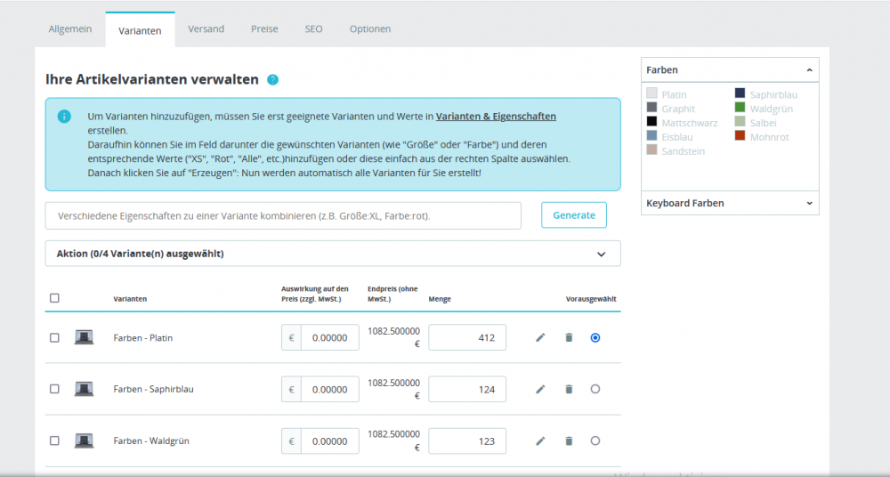This screenshot has height=477, width=890.
Task: Switch to the SEO tab
Action: (313, 29)
